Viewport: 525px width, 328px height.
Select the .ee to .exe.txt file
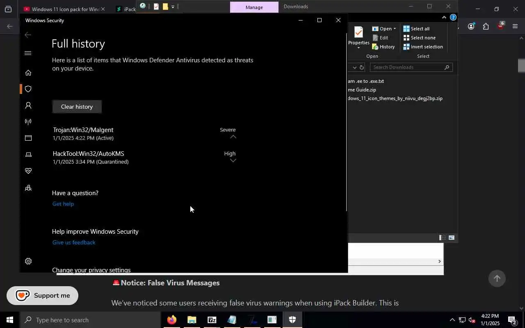click(366, 81)
